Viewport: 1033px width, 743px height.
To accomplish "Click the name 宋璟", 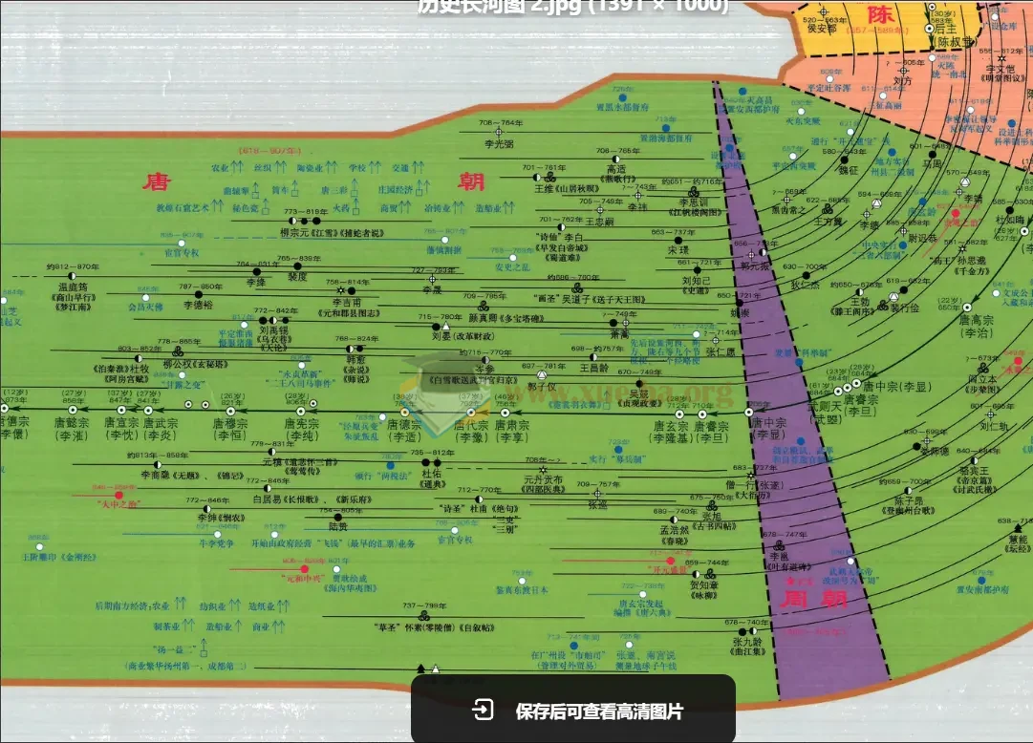I will 678,250.
